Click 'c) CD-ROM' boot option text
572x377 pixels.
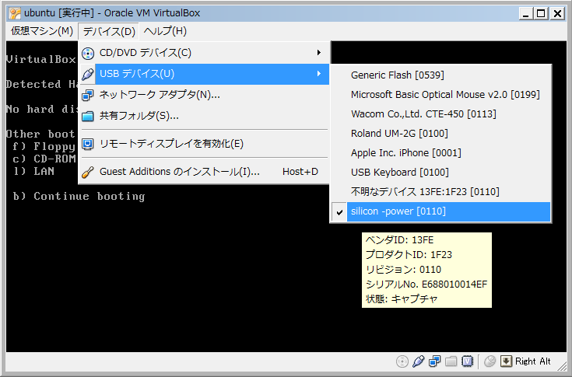[44, 159]
